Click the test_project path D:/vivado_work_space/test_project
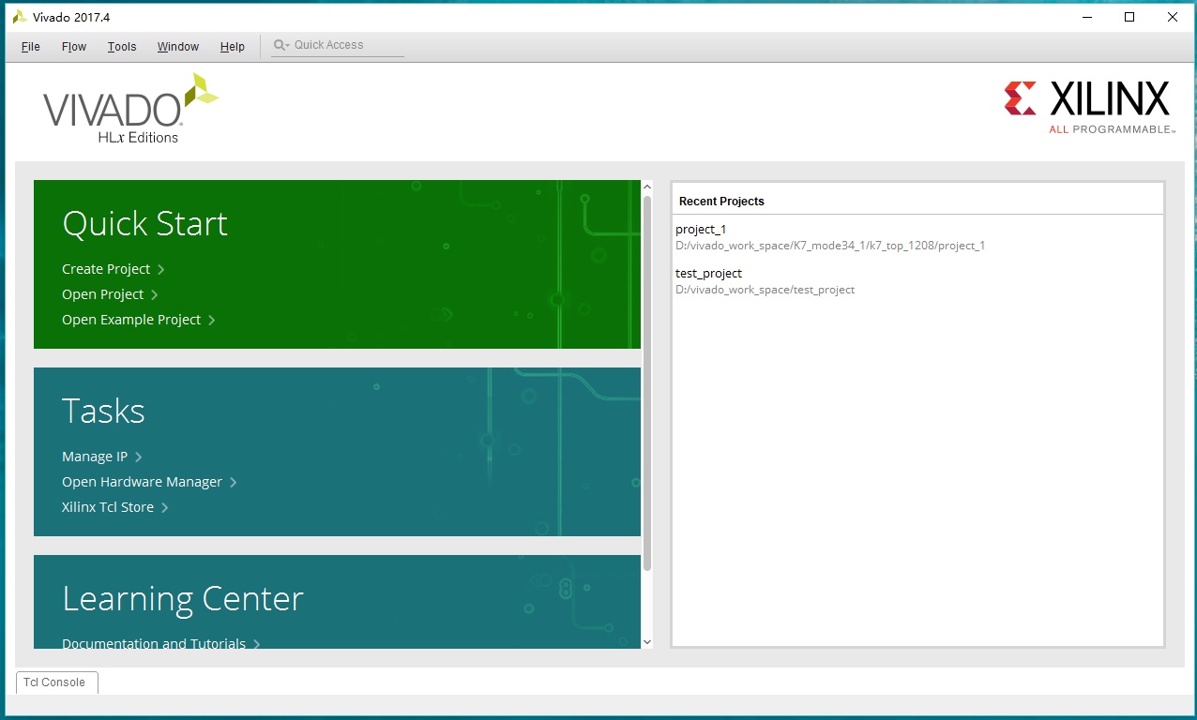 [765, 290]
